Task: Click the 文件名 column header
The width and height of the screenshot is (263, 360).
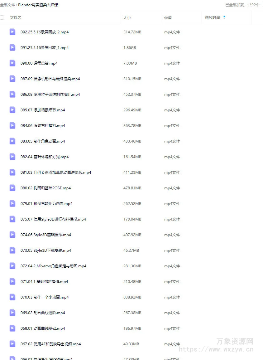Action: point(15,18)
